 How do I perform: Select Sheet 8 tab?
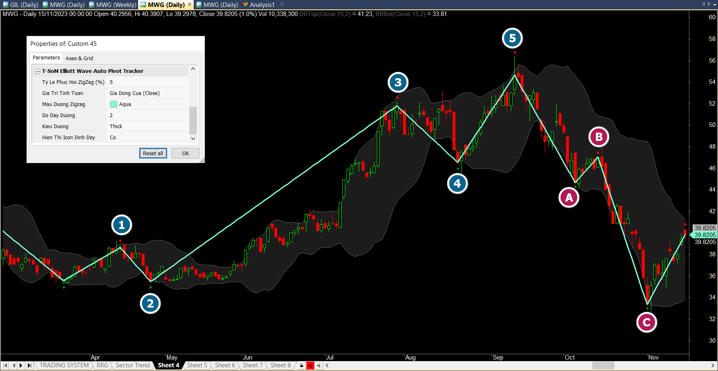[281, 365]
